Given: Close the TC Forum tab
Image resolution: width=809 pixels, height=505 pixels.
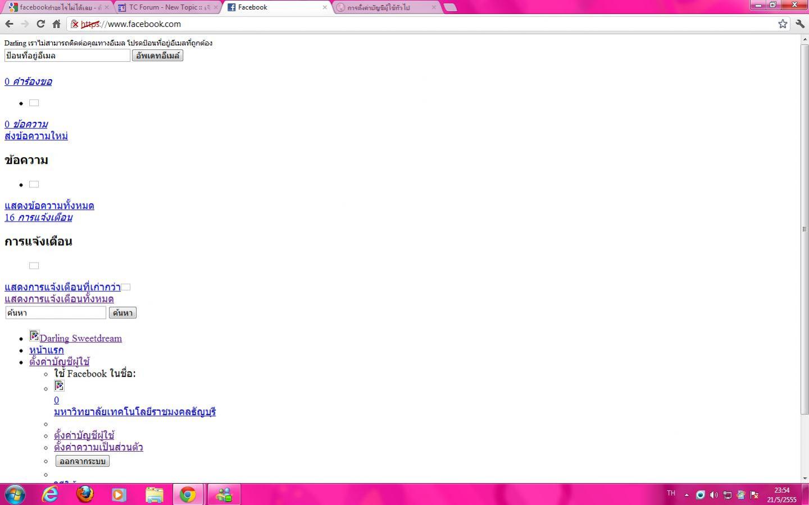Looking at the screenshot, I should coord(216,7).
